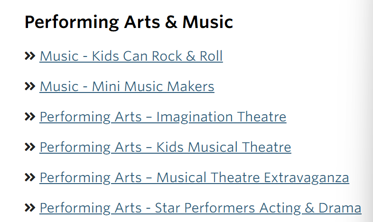Click "Acting & Drama" in the last link
The width and height of the screenshot is (373, 222).
[310, 208]
